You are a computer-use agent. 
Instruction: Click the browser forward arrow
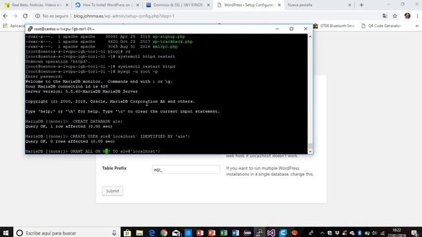pos(15,16)
